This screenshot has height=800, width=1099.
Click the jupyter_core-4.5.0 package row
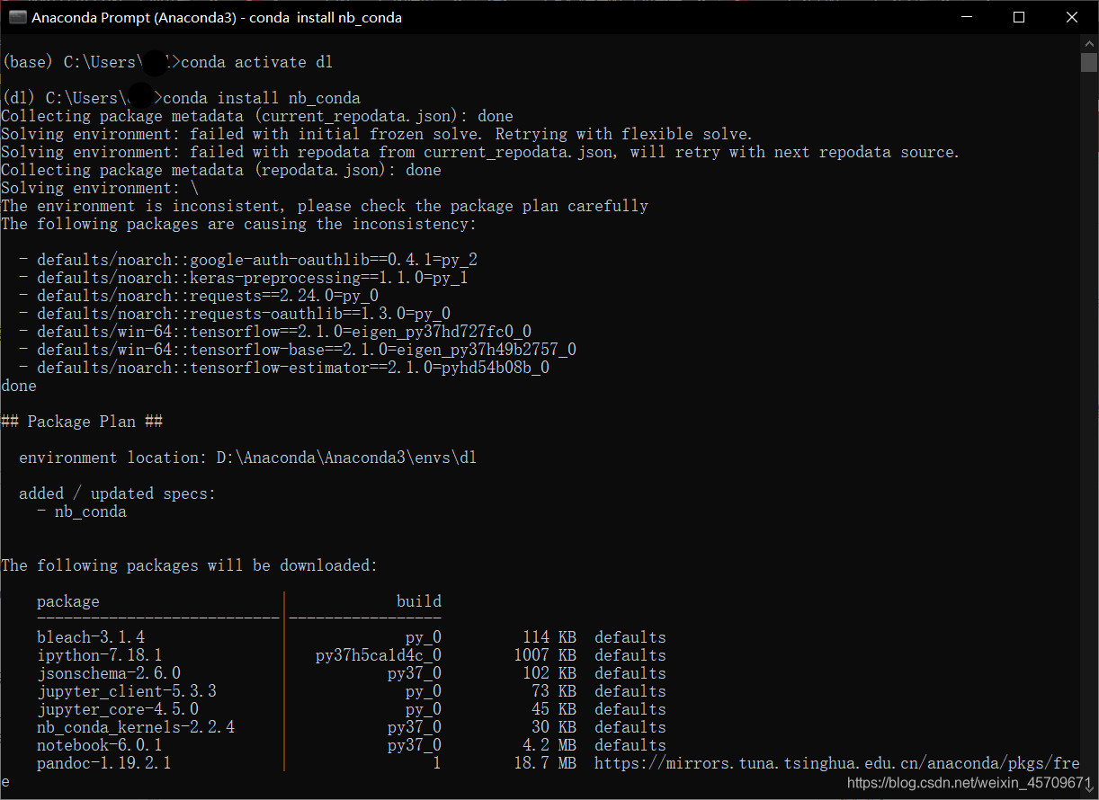coord(352,709)
